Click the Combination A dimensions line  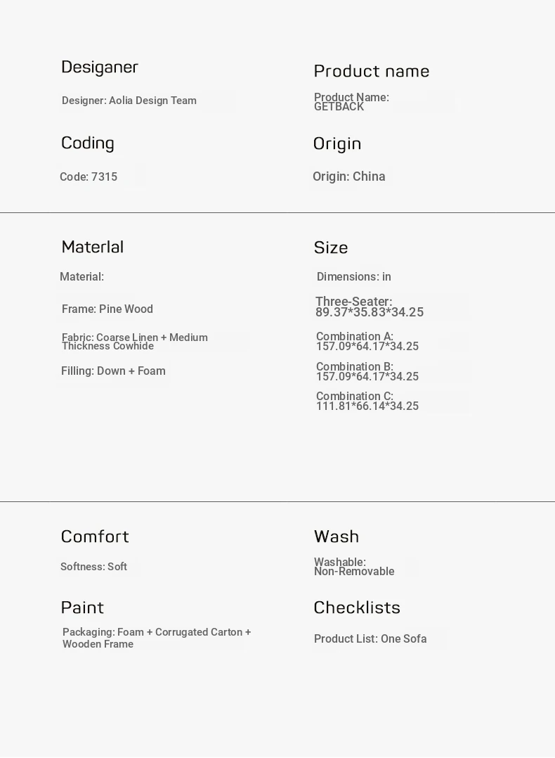[367, 342]
